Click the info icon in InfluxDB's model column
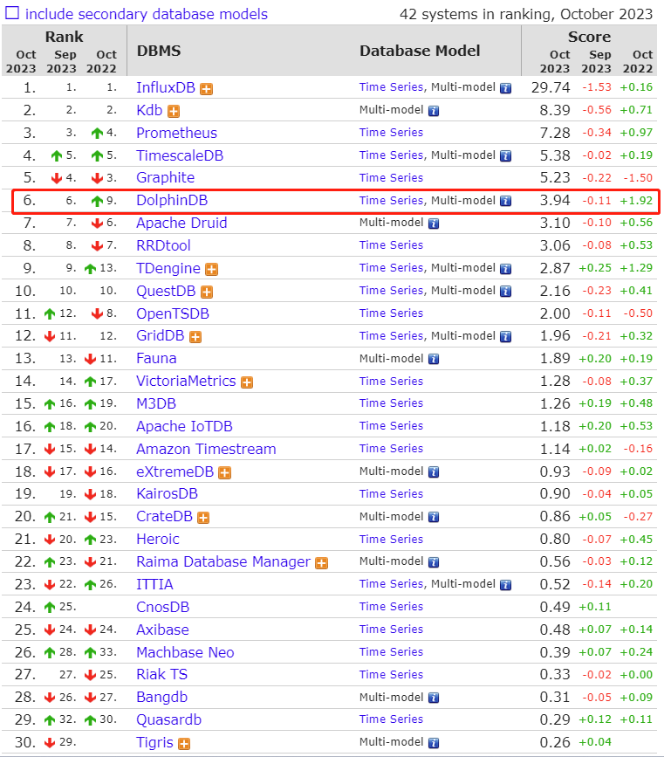 click(x=506, y=88)
